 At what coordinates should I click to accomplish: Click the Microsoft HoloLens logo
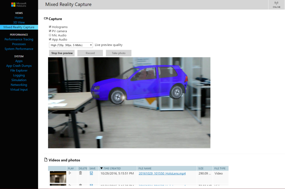click(19, 4)
